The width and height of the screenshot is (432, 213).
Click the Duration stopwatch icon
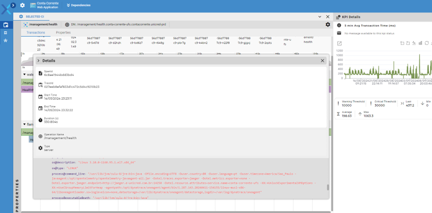click(40, 120)
